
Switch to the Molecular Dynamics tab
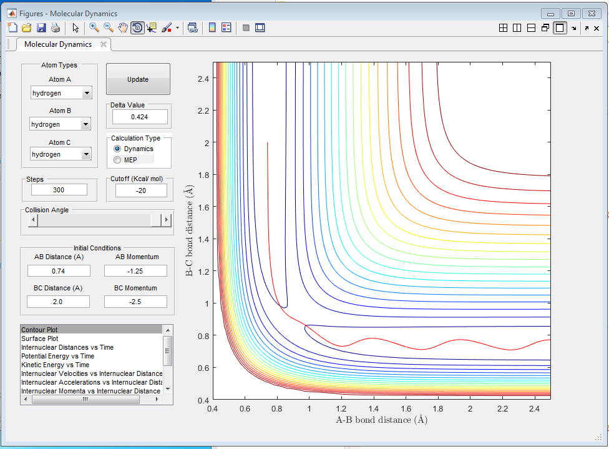pos(57,44)
